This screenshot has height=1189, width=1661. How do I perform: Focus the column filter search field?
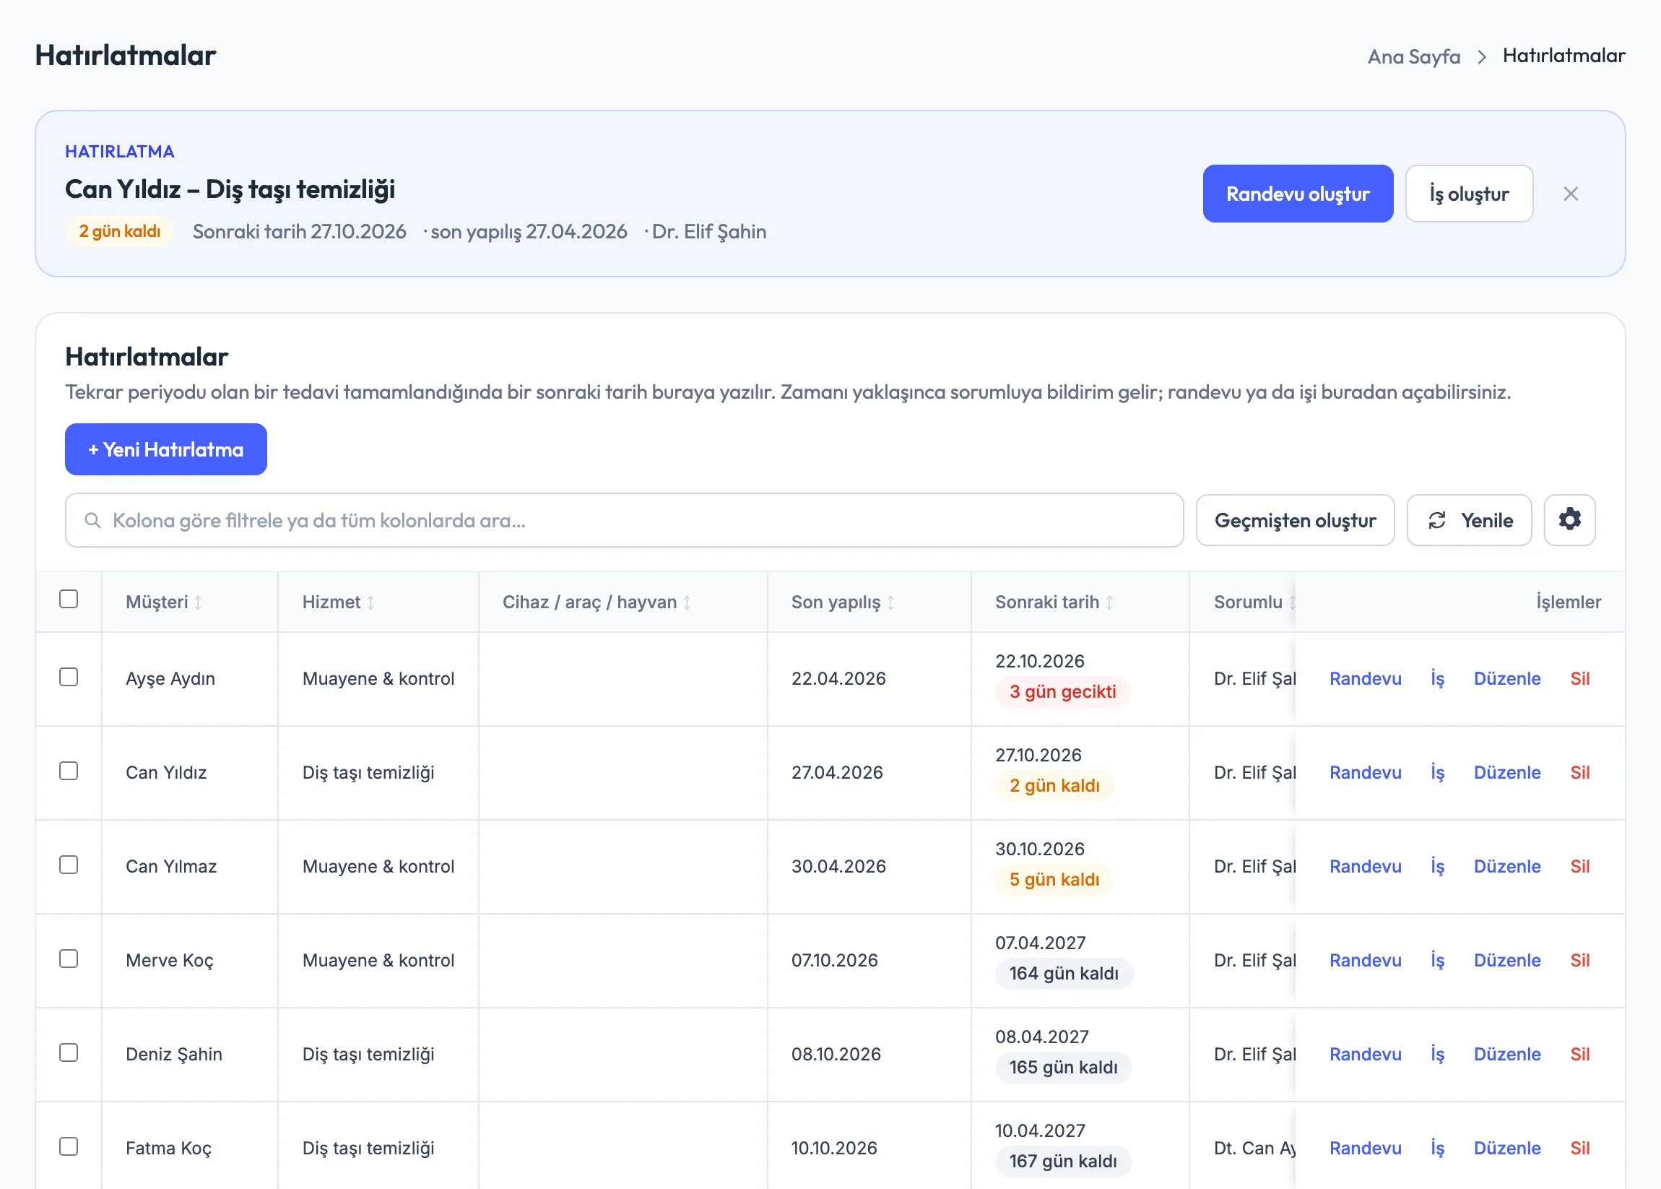[x=624, y=520]
